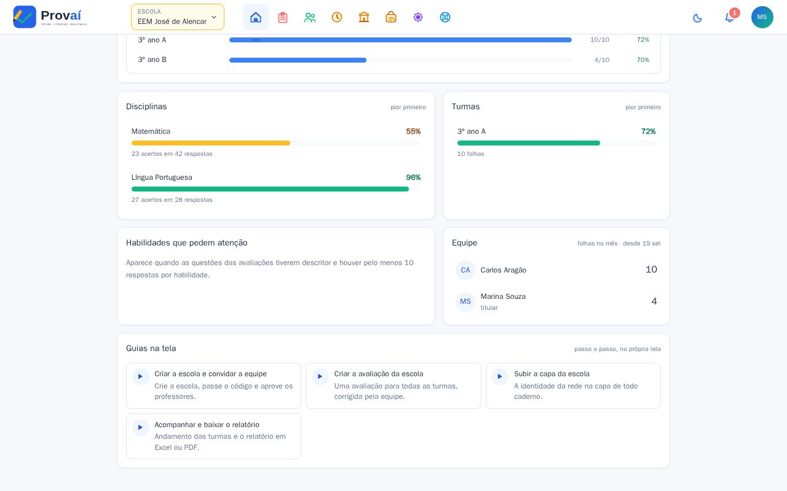Click the Habilidades que pedem atenção heading
Screen dimensions: 787x491
click(187, 243)
